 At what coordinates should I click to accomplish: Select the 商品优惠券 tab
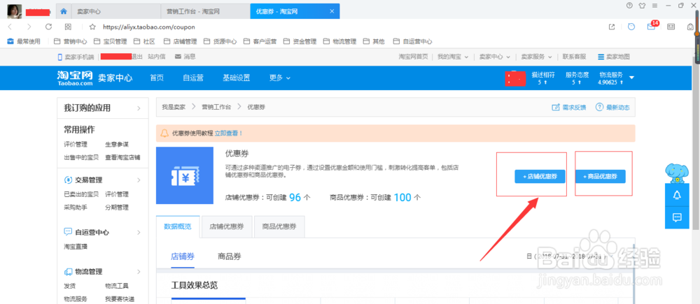pyautogui.click(x=279, y=226)
